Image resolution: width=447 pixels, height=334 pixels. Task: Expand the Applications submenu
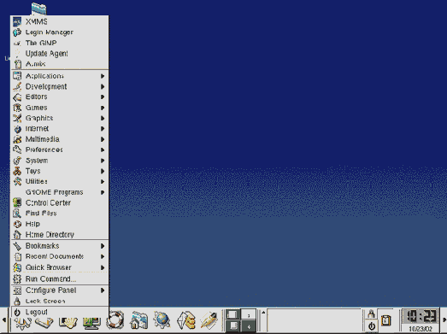pyautogui.click(x=60, y=76)
